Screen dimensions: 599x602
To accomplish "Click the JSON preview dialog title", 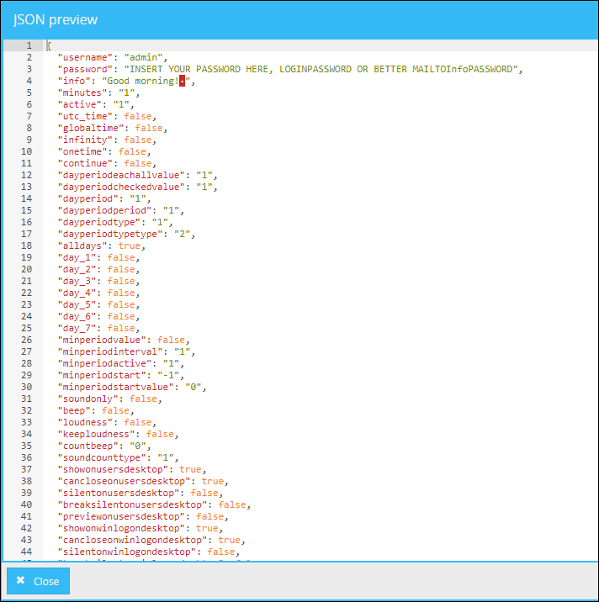I will [55, 19].
